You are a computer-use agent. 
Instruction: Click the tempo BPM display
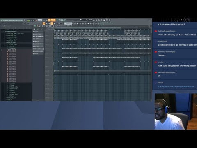tap(40, 20)
